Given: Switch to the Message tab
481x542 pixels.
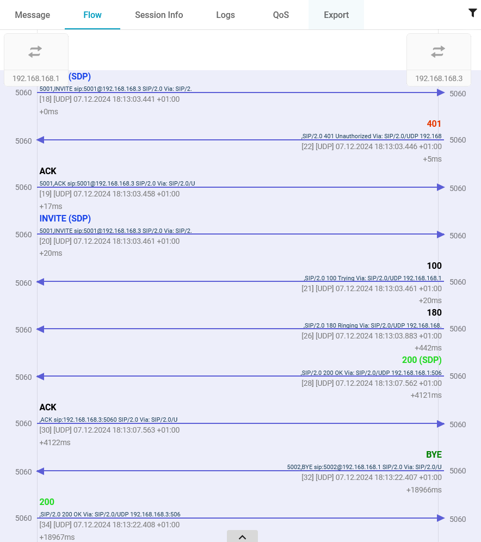Looking at the screenshot, I should [x=32, y=15].
